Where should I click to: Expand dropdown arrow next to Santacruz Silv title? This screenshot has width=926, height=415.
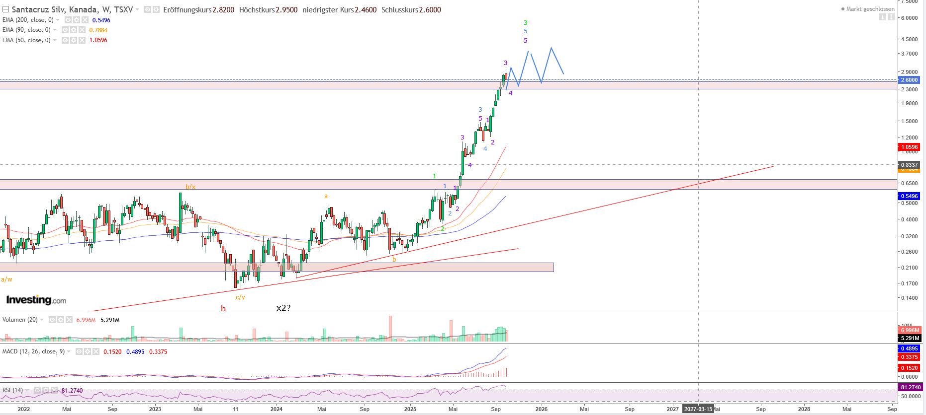point(138,9)
